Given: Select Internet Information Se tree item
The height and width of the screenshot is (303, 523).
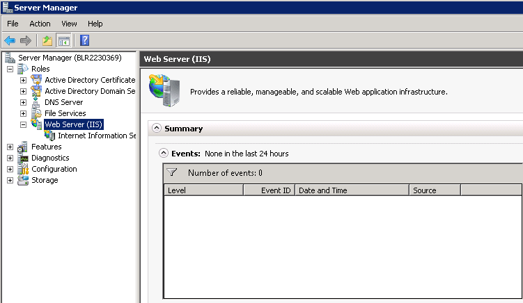Looking at the screenshot, I should point(97,136).
